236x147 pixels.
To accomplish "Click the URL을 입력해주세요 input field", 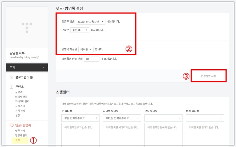I will 122,118.
